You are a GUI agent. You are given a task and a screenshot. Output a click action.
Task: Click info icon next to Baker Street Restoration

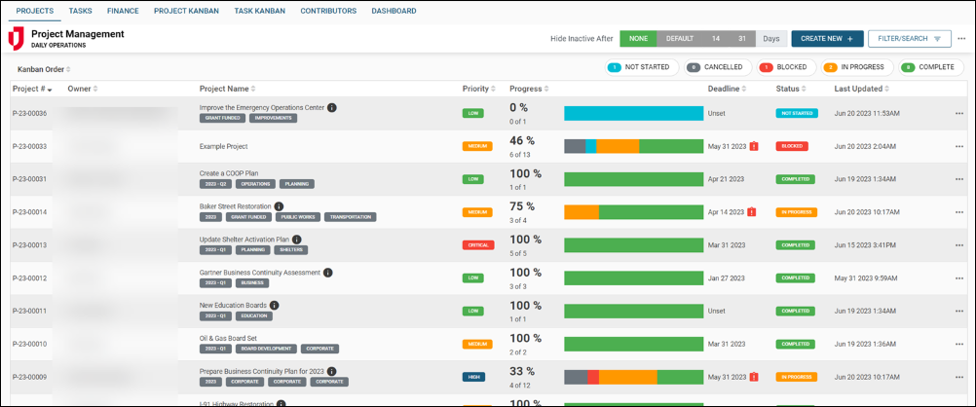coord(280,206)
